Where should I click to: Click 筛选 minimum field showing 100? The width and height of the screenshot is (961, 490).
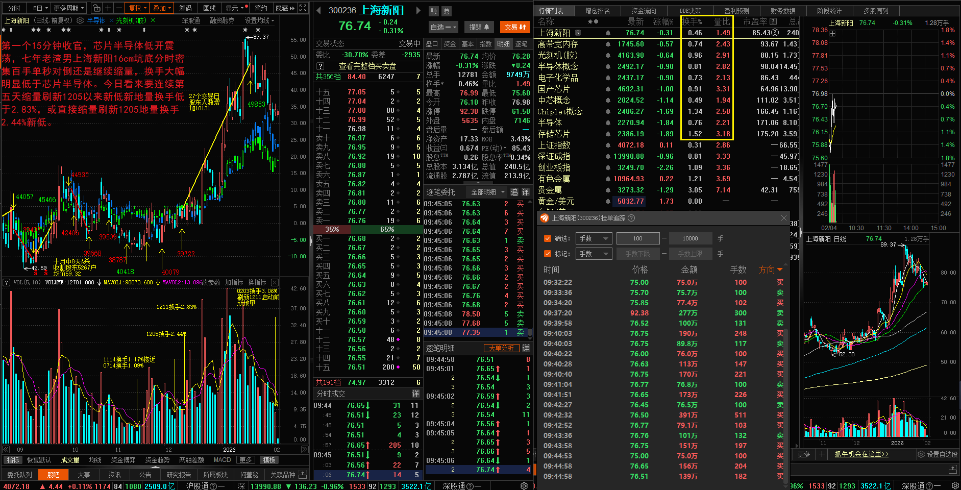[638, 238]
